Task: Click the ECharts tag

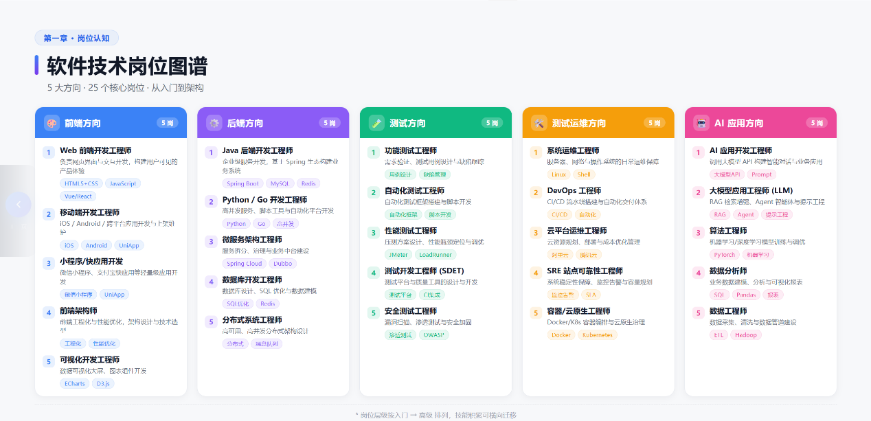Action: 75,383
